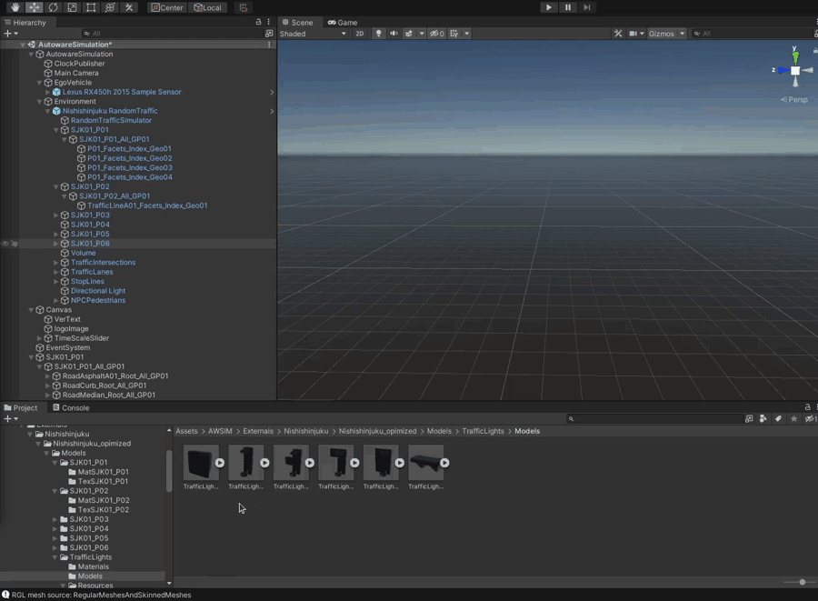
Task: Expand the SJK01_P03 hierarchy object
Action: coord(56,215)
